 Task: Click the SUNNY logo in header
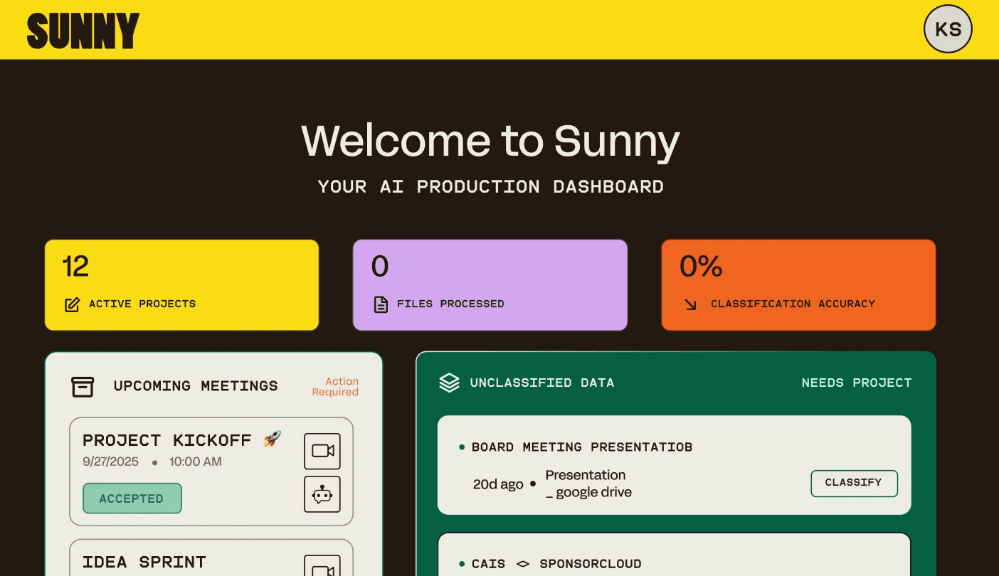tap(83, 31)
